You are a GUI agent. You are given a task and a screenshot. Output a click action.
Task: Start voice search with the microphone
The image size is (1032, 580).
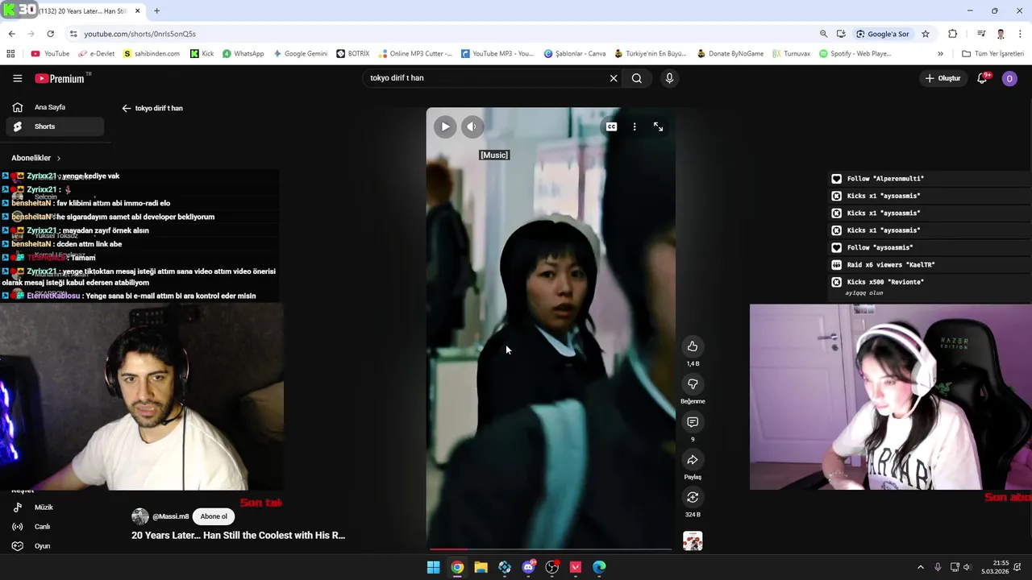pyautogui.click(x=669, y=78)
